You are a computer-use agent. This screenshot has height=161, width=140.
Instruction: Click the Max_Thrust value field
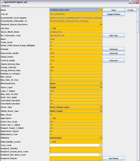(76, 115)
